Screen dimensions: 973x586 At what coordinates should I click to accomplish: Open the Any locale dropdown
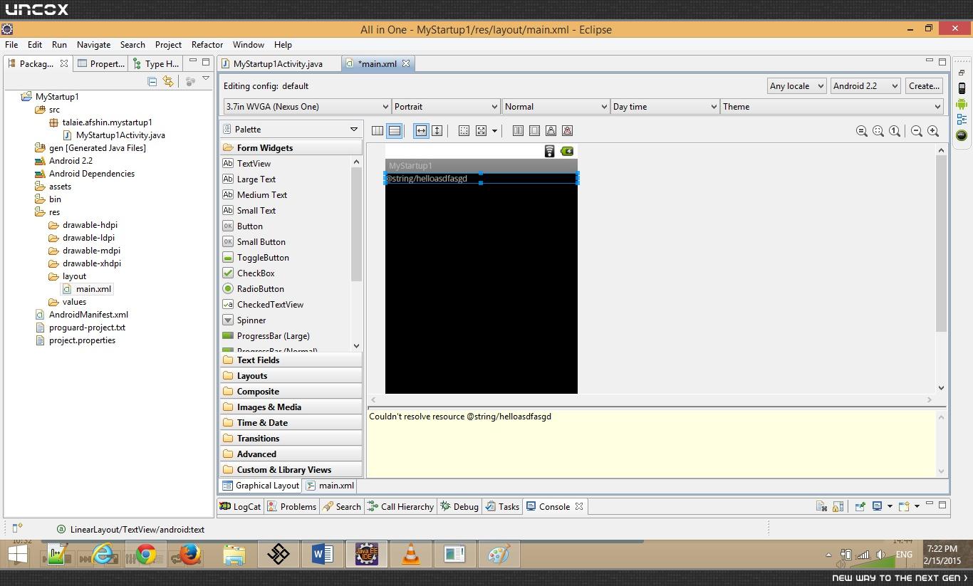(x=796, y=86)
